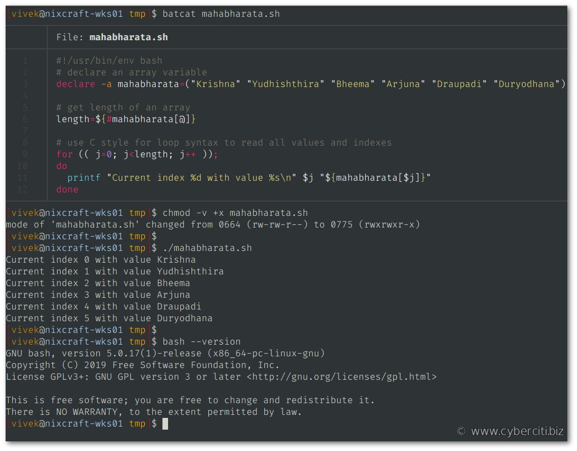Click output line 'Current index 5 with value Duryodhana'
This screenshot has width=577, height=451.
(109, 319)
